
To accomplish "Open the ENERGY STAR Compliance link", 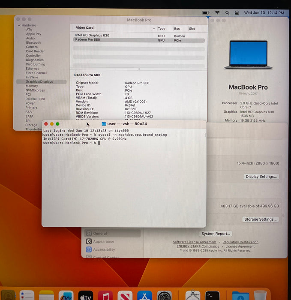I will click(x=198, y=246).
